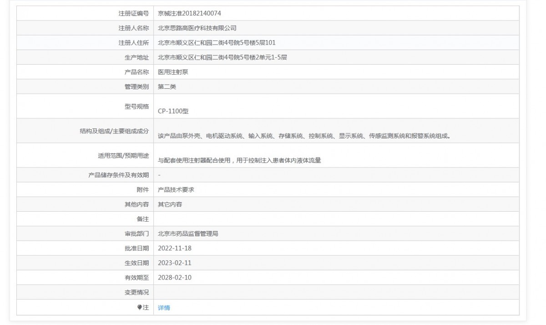
Task: Click the 适用范围/预期用途 label
Action: point(123,155)
